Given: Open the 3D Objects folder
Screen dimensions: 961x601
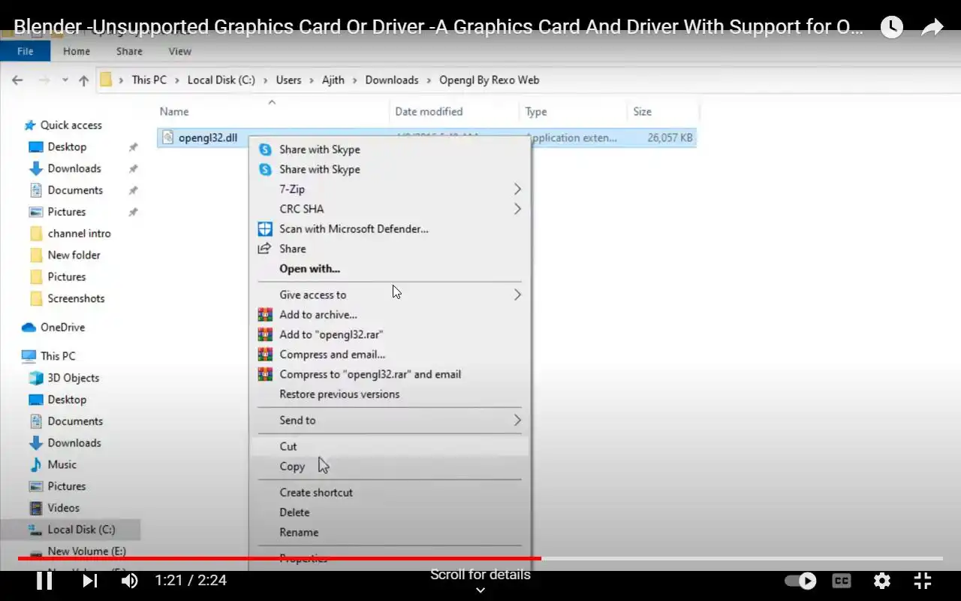Looking at the screenshot, I should click(73, 378).
